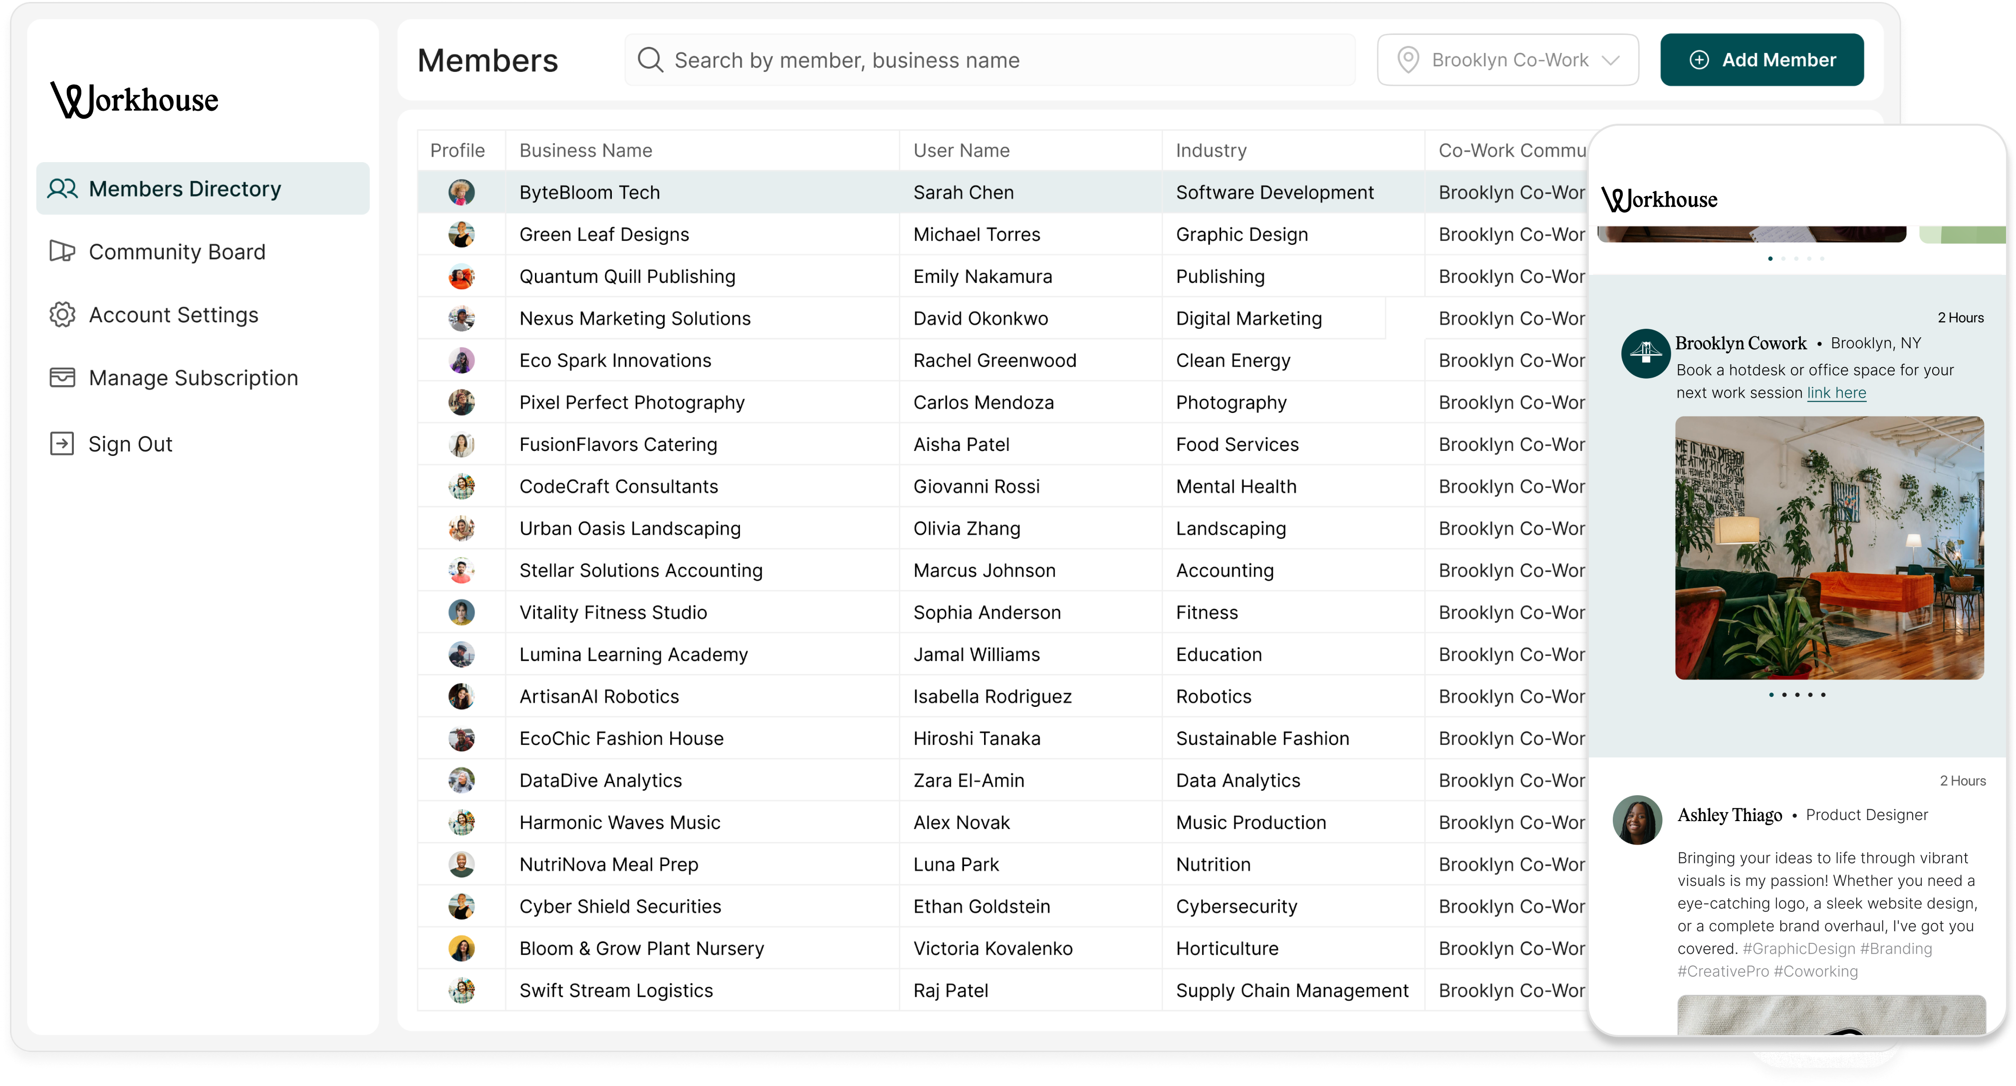Select the ByteBloom Tech business name
The width and height of the screenshot is (2016, 1086).
[589, 193]
